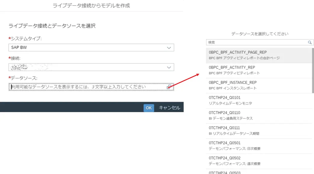Click the magnifier search icon

(309, 42)
